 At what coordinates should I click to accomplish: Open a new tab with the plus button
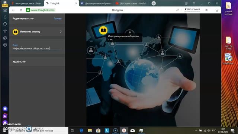(x=154, y=3)
